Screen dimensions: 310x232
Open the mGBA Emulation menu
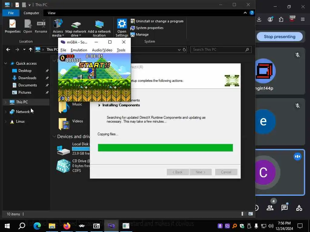(79, 50)
